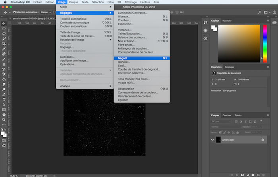Image resolution: width=278 pixels, height=177 pixels.
Task: Delete layer with the trash icon
Action: point(263,175)
